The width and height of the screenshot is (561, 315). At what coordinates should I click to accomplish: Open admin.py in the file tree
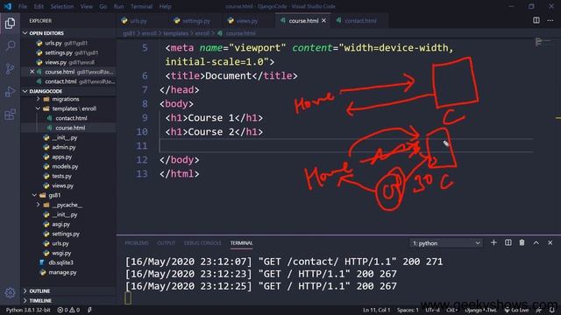64,147
